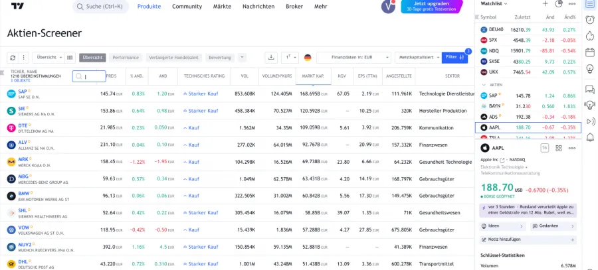Open the SIE ticker link
Image resolution: width=598 pixels, height=270 pixels.
pyautogui.click(x=21, y=109)
